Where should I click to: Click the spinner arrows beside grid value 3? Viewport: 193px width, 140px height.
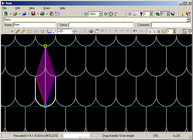tap(174, 31)
